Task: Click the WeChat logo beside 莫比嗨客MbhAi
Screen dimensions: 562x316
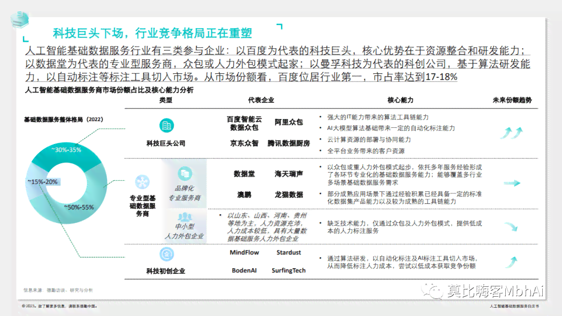Action: 431,291
